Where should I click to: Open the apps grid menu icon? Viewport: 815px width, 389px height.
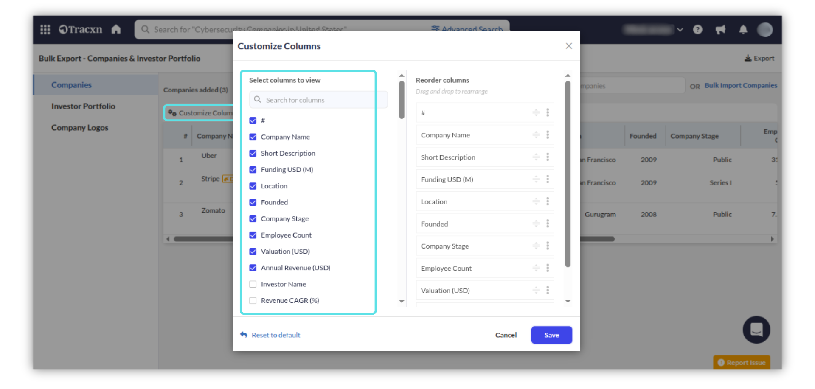tap(45, 29)
